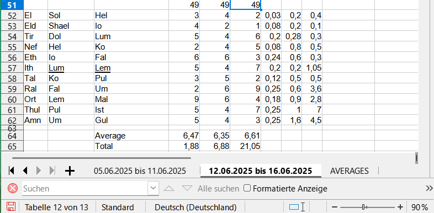
Task: Select the cell containing Thul
Action: (35, 110)
